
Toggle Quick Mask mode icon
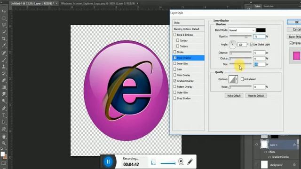coord(4,163)
